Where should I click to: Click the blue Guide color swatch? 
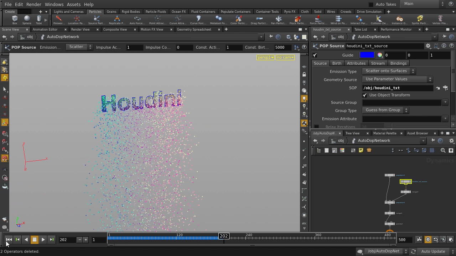point(367,55)
